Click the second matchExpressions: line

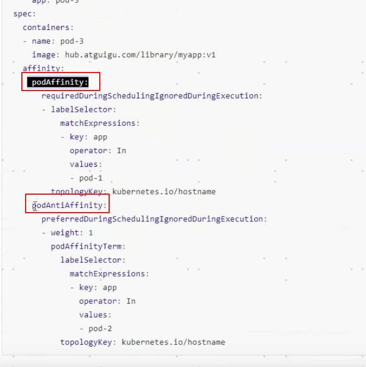coord(109,274)
